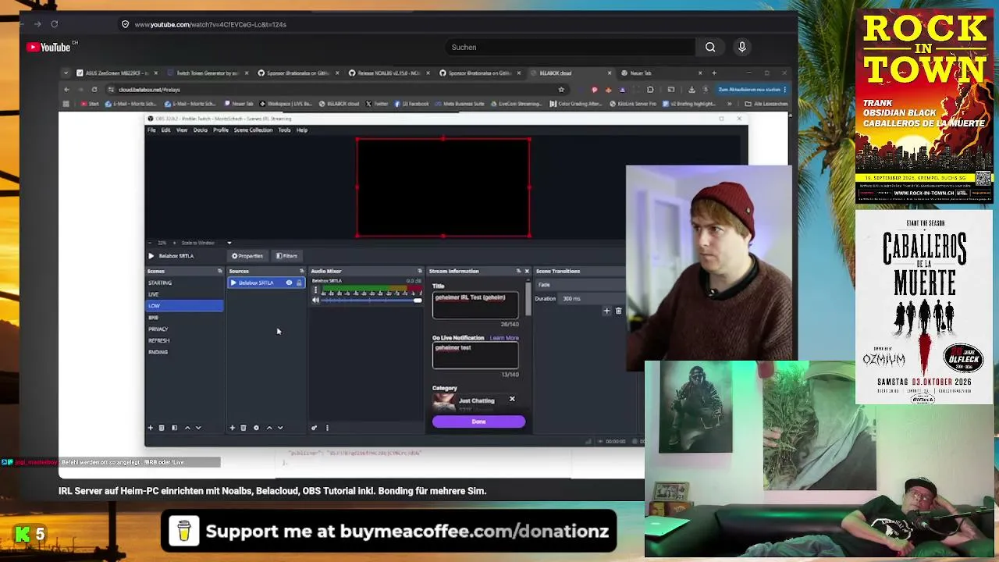Remove the selected scene with trash icon
The width and height of the screenshot is (999, 562).
click(x=162, y=428)
